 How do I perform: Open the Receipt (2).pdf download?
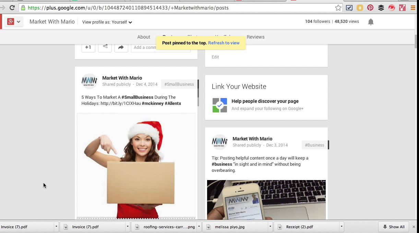click(307, 227)
